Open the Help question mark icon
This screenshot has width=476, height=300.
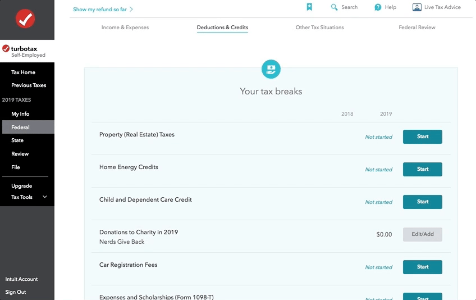pyautogui.click(x=378, y=7)
